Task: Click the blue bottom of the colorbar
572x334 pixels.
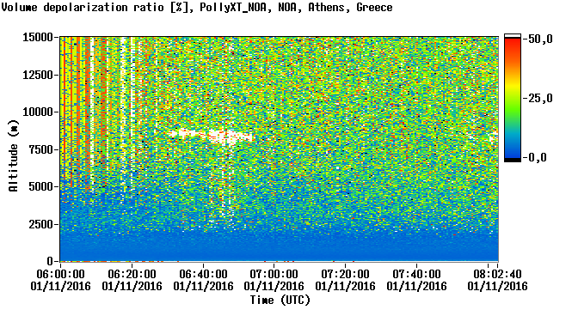Action: 513,151
